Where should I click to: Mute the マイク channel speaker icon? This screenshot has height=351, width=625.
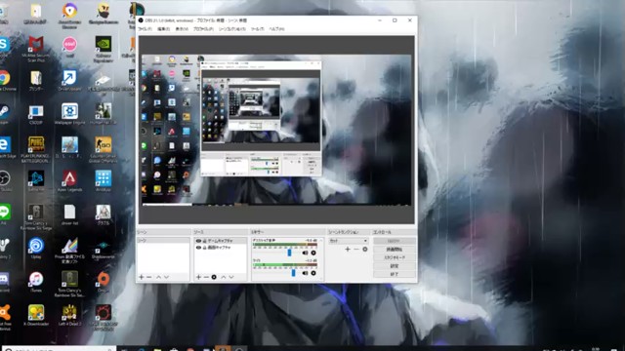pos(305,273)
